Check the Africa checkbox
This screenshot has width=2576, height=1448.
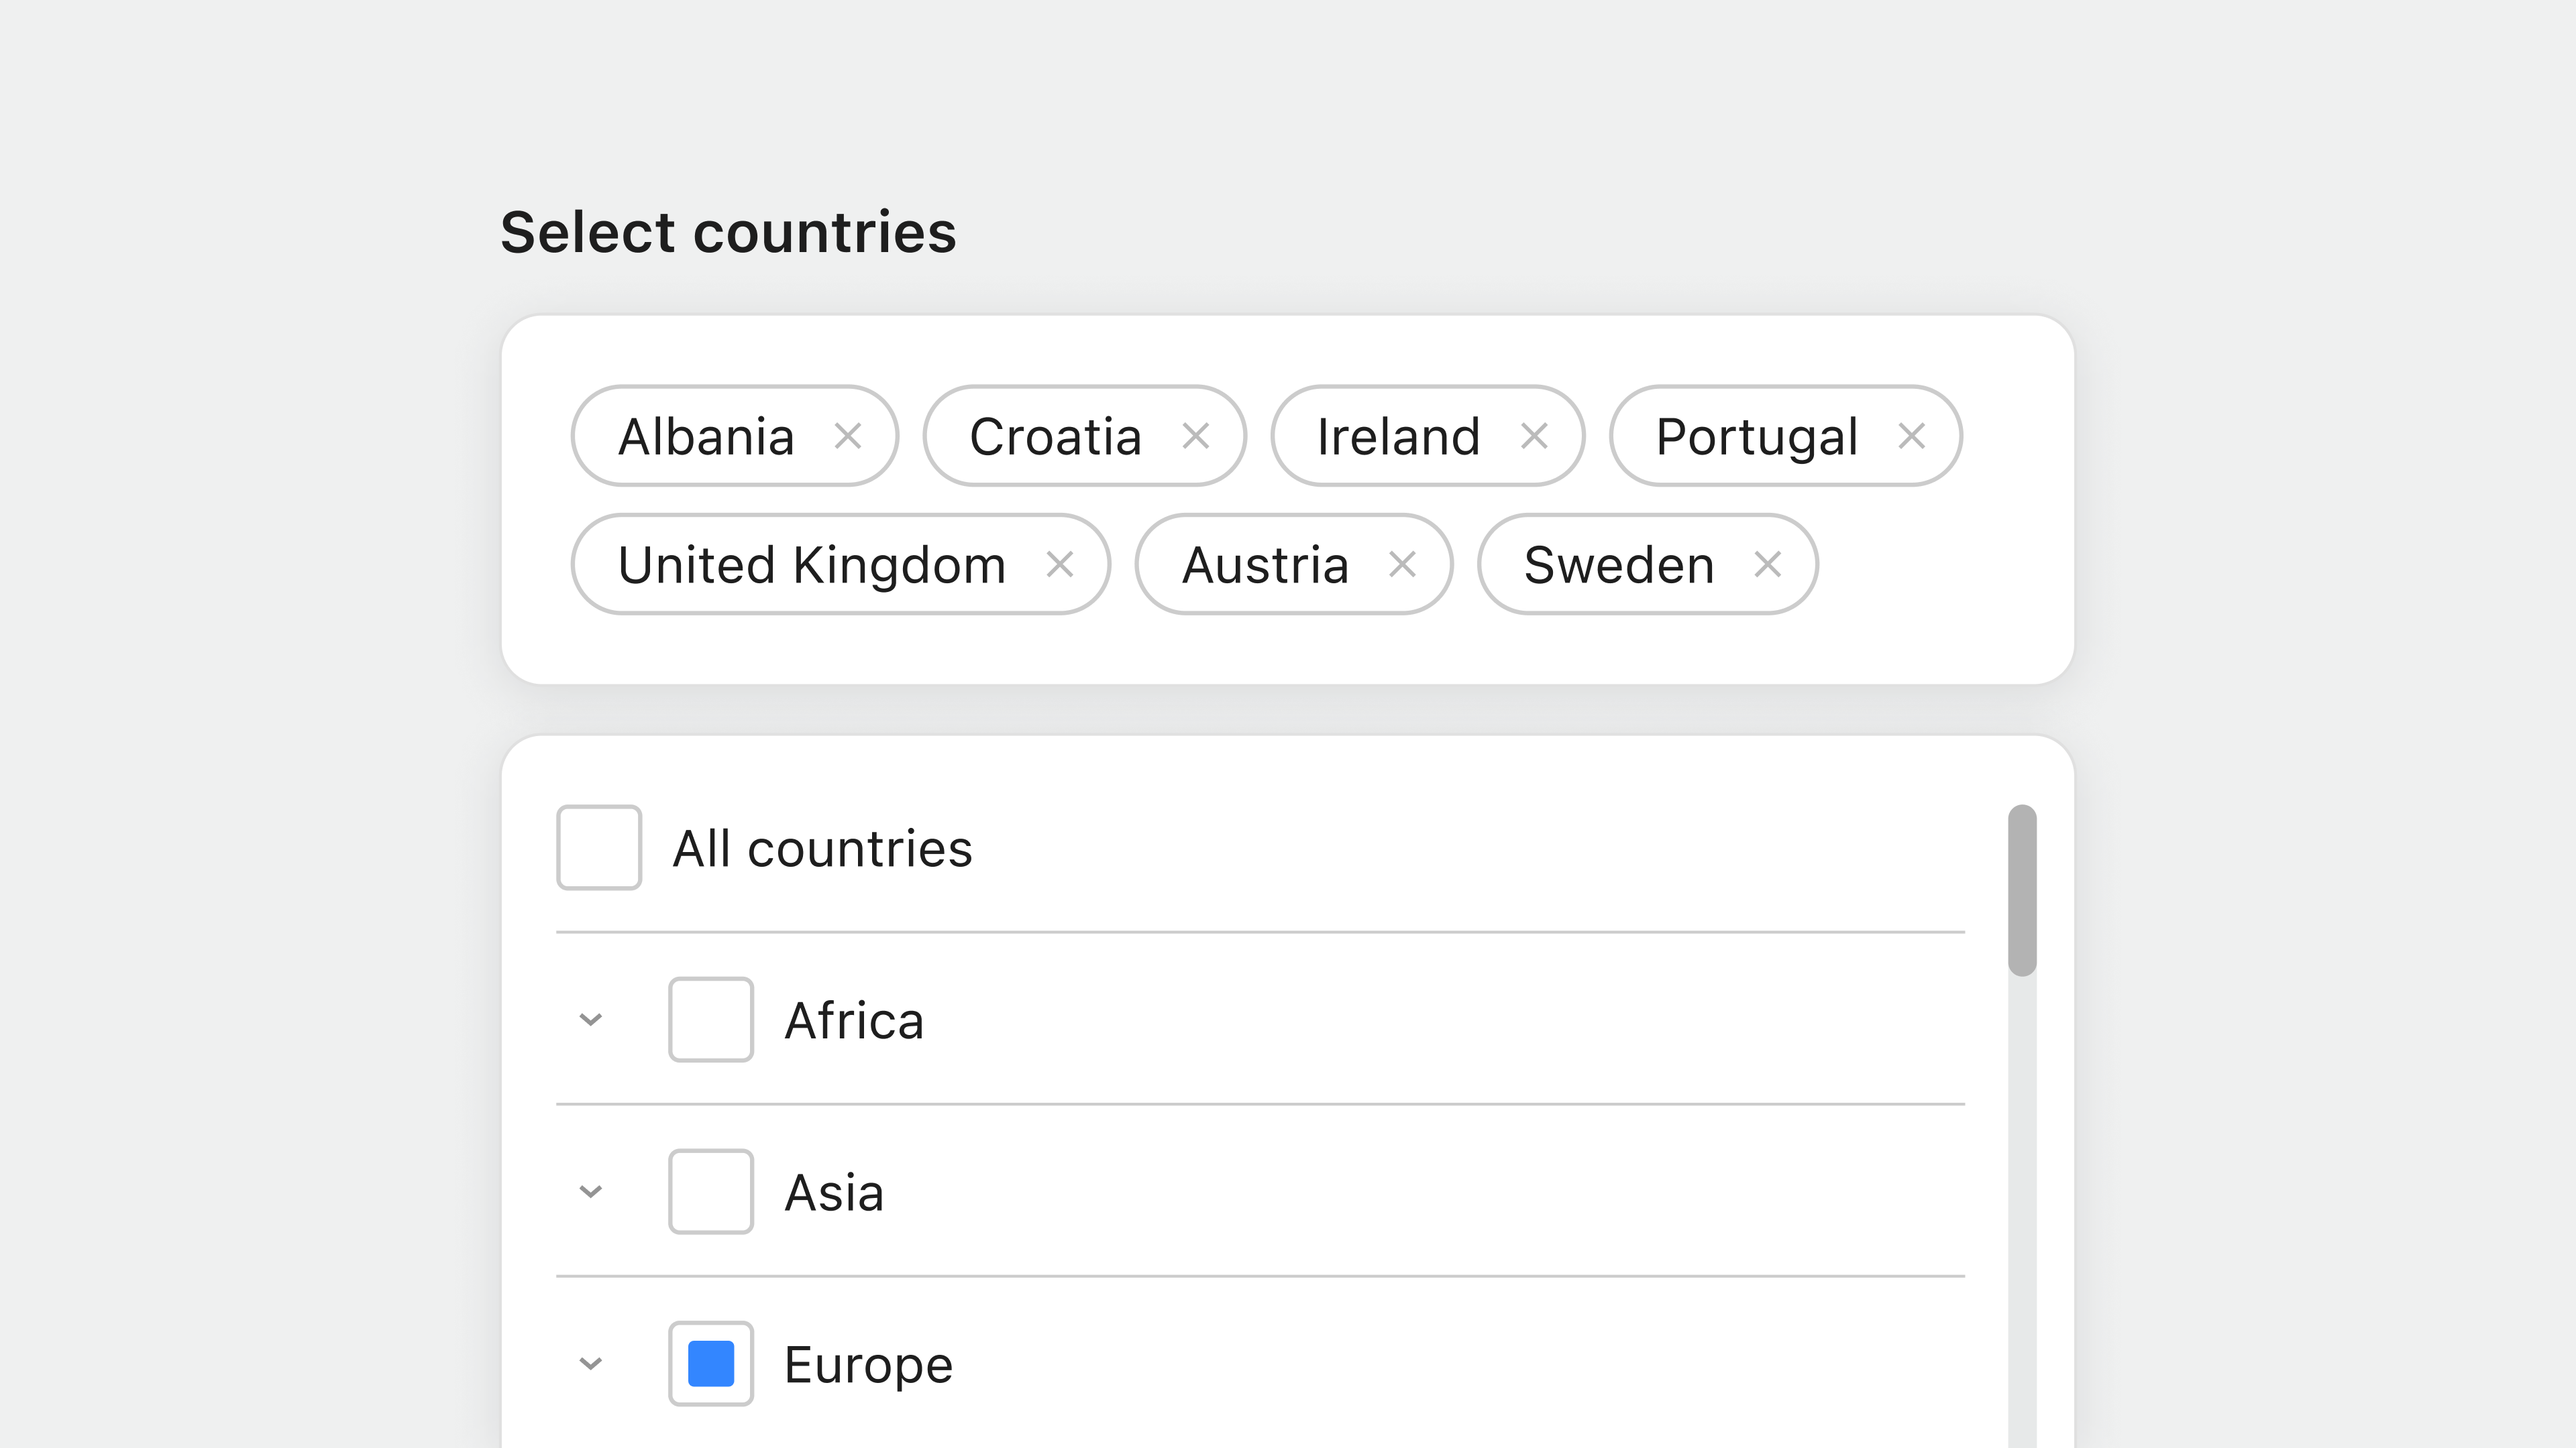click(711, 1018)
